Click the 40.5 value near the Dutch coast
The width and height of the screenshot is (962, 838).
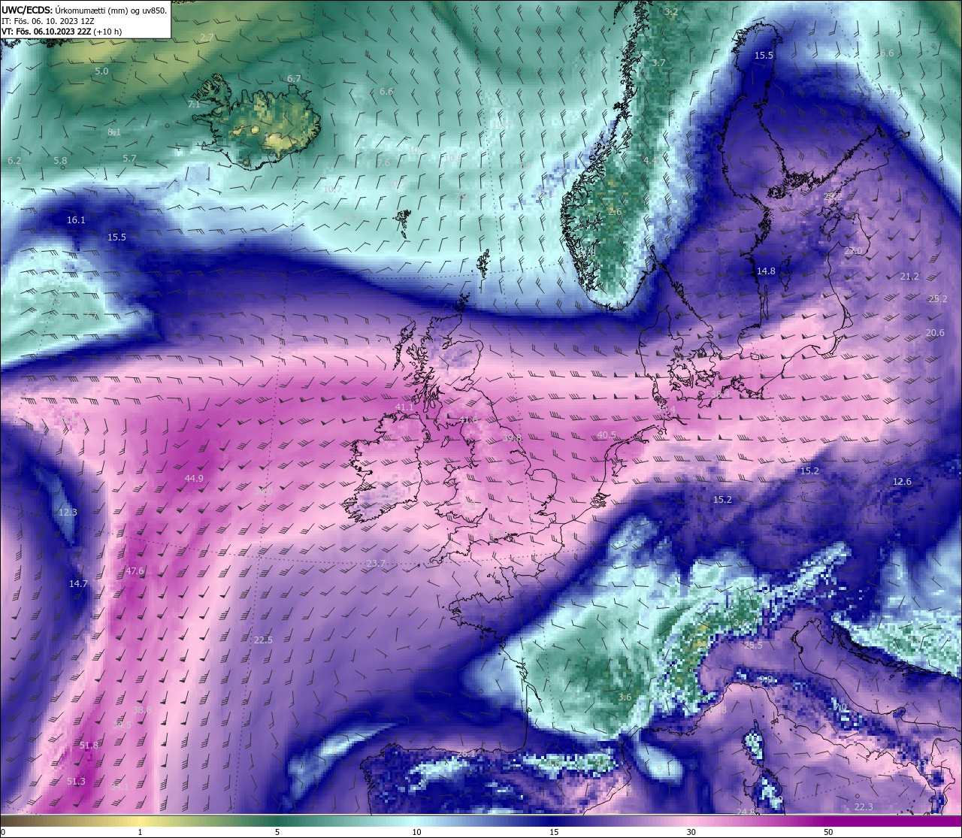(x=607, y=435)
